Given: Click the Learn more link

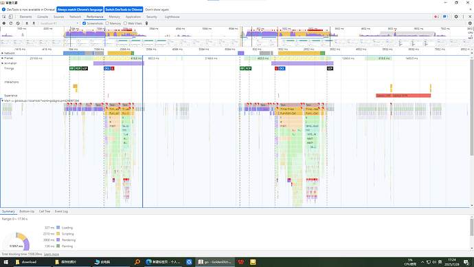Looking at the screenshot, I should 52,255.
